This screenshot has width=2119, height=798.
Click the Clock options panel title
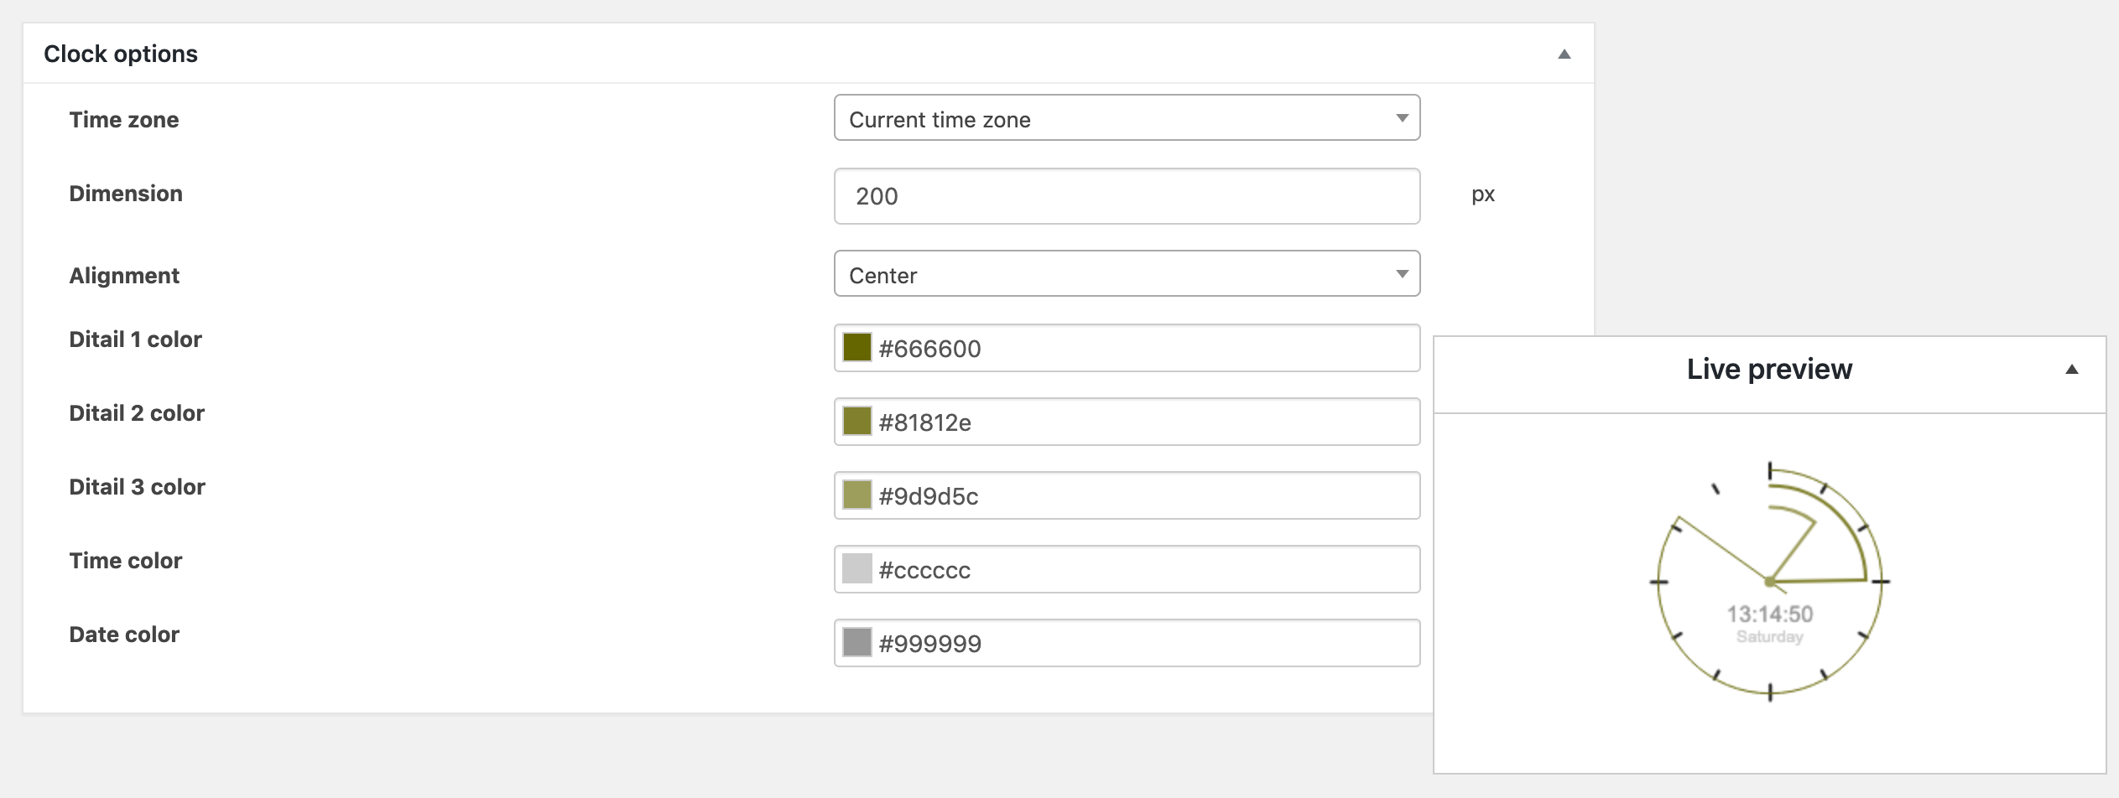pyautogui.click(x=121, y=54)
